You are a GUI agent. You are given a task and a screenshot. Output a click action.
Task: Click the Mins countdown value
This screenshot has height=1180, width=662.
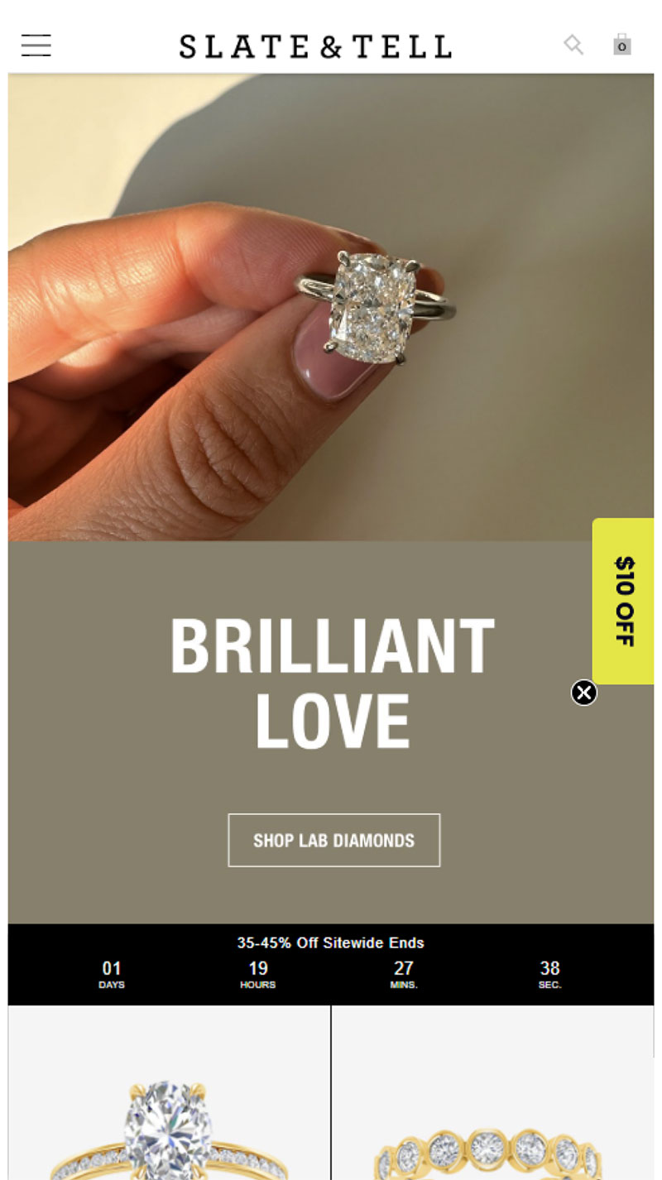pyautogui.click(x=404, y=967)
